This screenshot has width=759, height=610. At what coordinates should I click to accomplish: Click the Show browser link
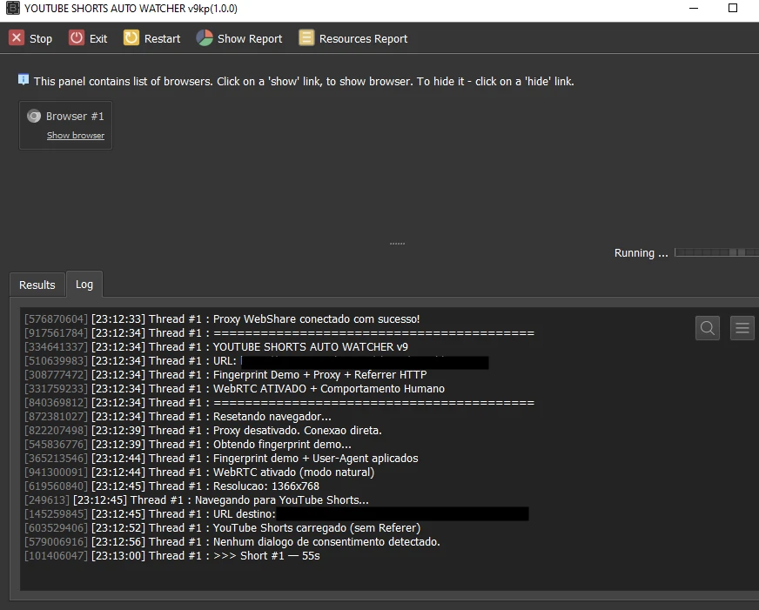(x=76, y=136)
